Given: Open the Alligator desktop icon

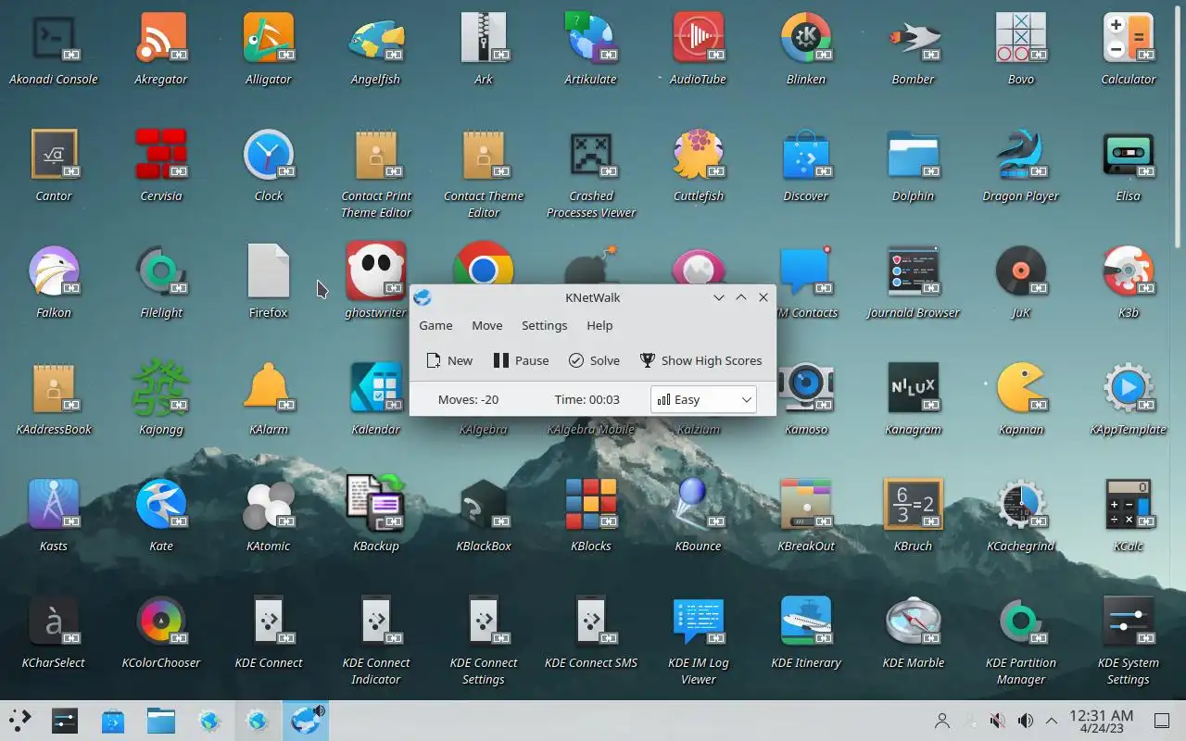Looking at the screenshot, I should point(269,48).
